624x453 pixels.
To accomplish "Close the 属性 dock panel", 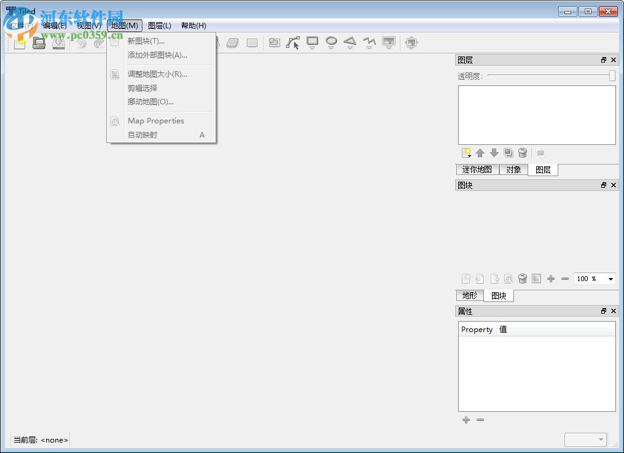I will pyautogui.click(x=614, y=311).
